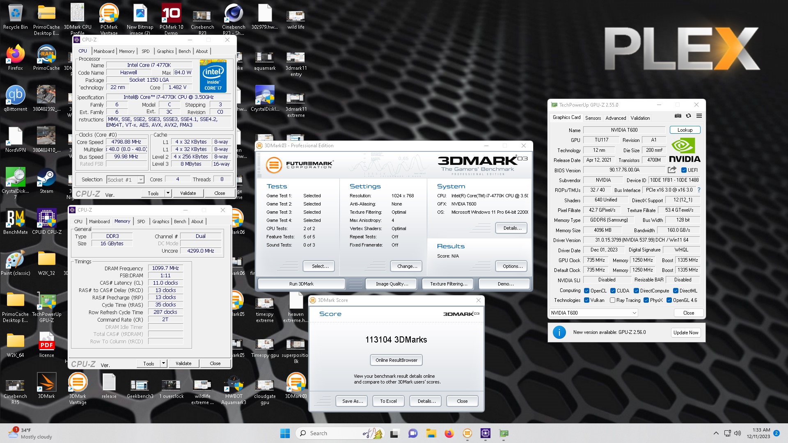Screen dimensions: 788x443
Task: Open Steam desktop icon
Action: [x=46, y=181]
